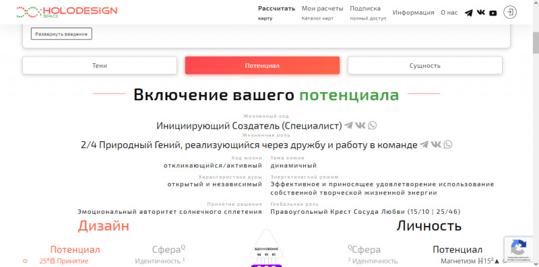
Task: Click the login icon in the header
Action: (x=510, y=12)
